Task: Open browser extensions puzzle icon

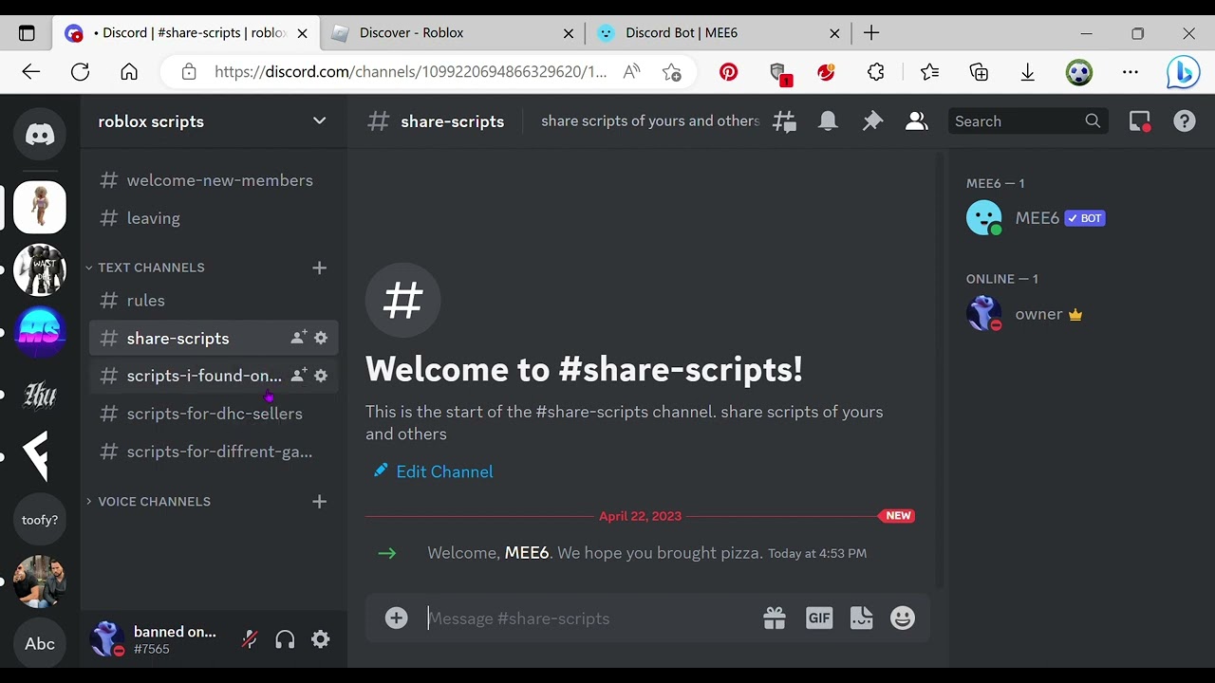Action: pos(875,72)
